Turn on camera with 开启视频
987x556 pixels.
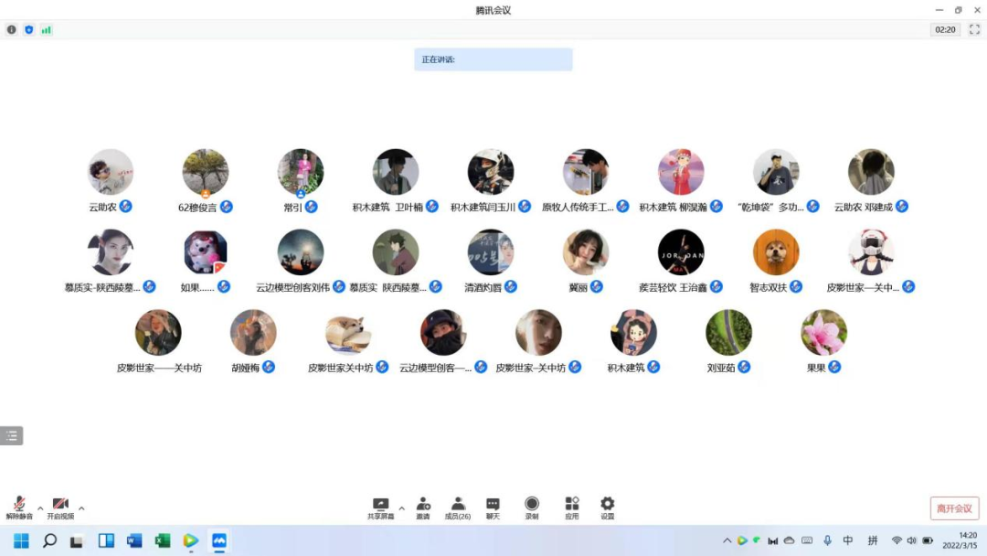tap(60, 508)
